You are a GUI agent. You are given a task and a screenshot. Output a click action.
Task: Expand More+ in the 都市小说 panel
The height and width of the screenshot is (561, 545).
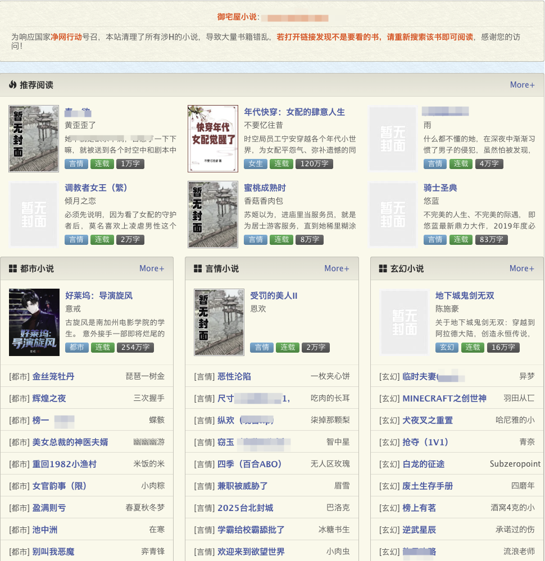152,268
